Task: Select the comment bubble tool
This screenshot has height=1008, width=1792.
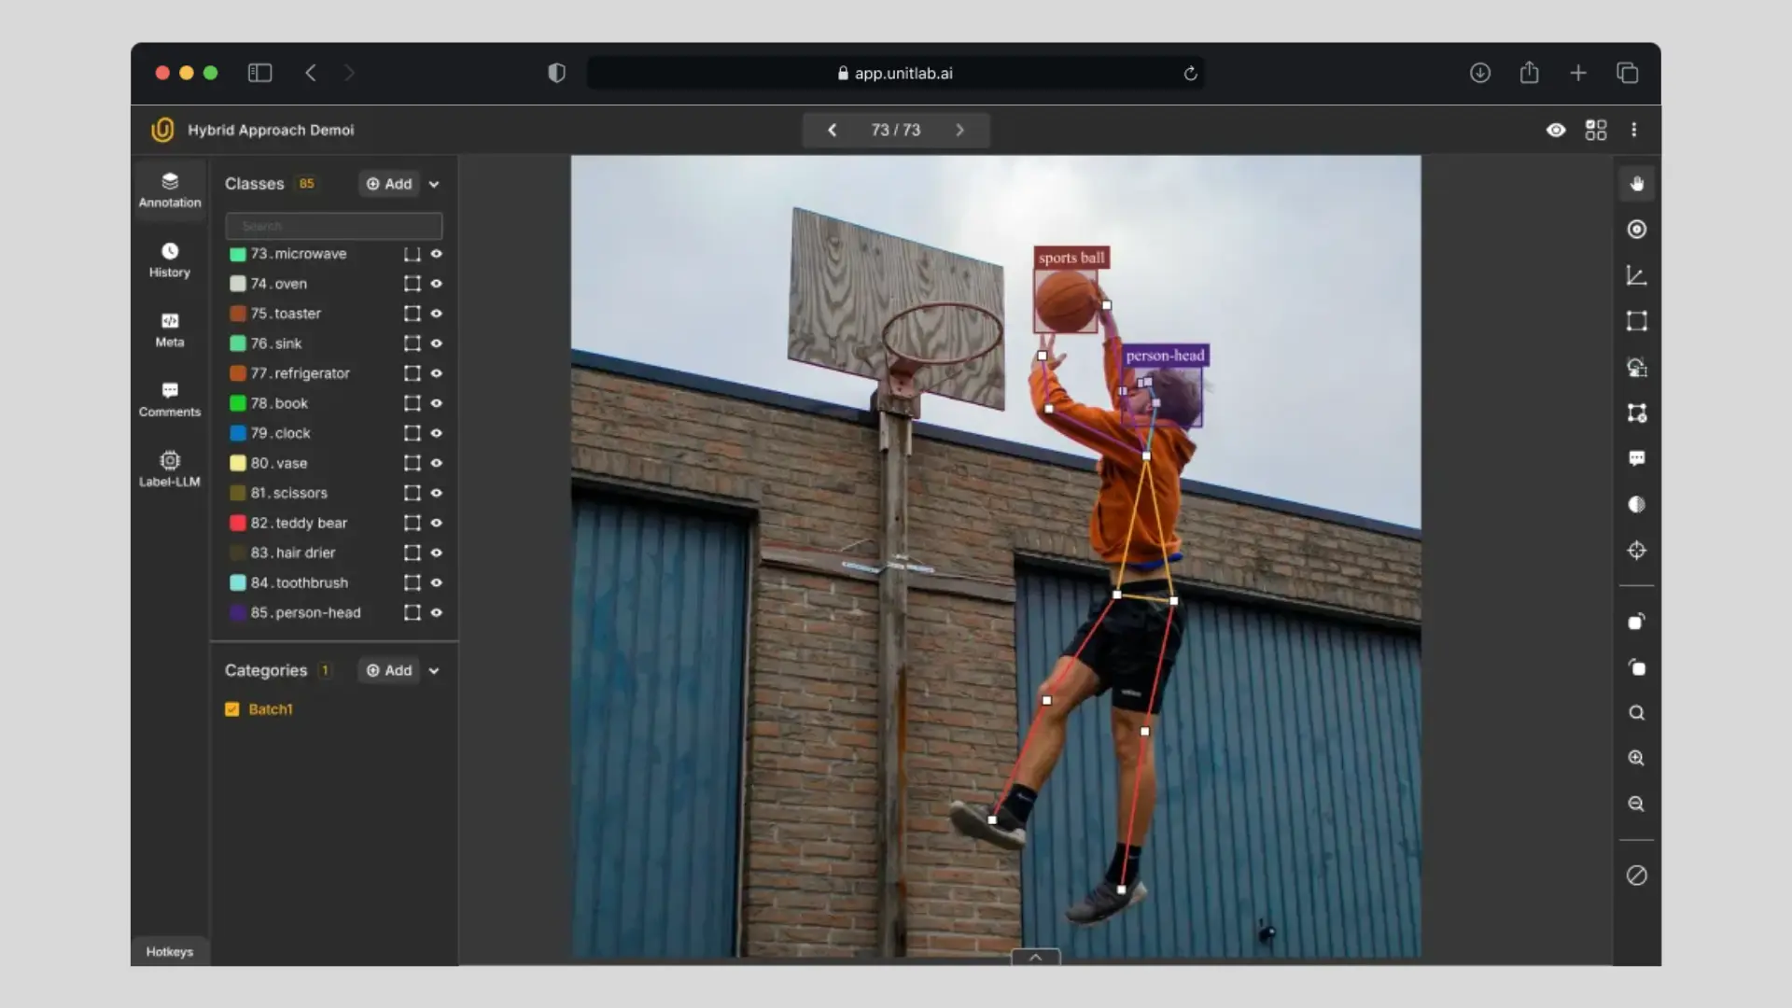Action: [x=1636, y=458]
